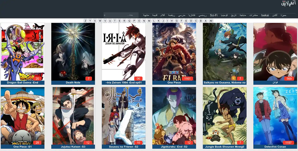Filter anime by letter G

[177, 21]
